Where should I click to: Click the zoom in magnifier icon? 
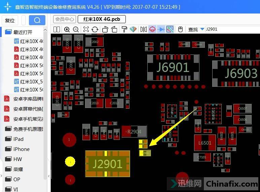[67, 29]
